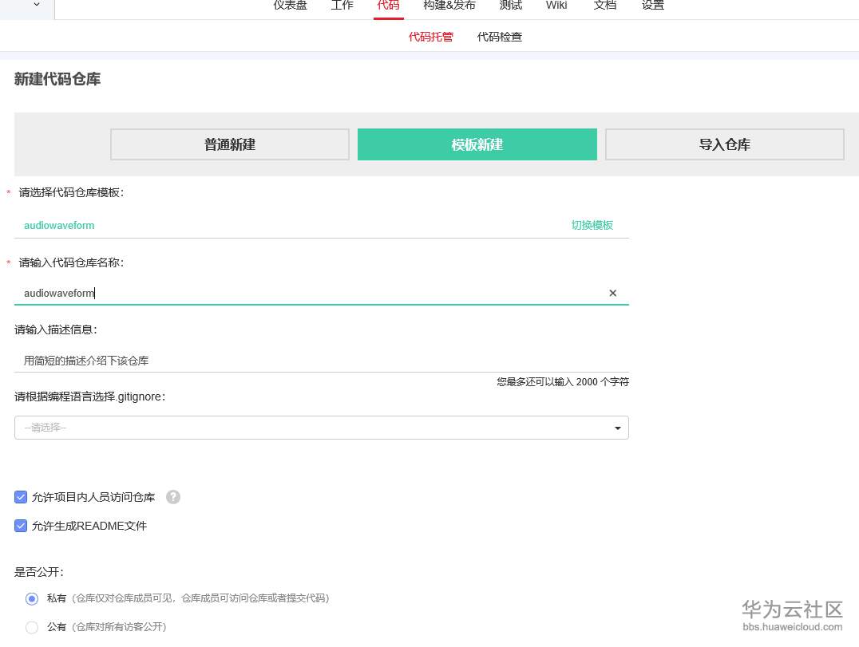Click the audiowaveform template link
Viewport: 859px width, 647px height.
tap(59, 225)
